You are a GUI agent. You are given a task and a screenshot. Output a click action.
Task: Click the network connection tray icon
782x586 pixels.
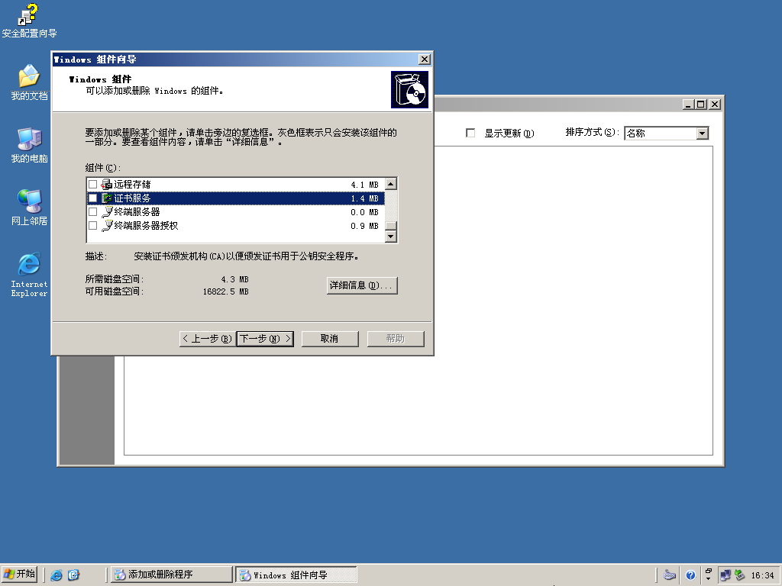point(725,575)
